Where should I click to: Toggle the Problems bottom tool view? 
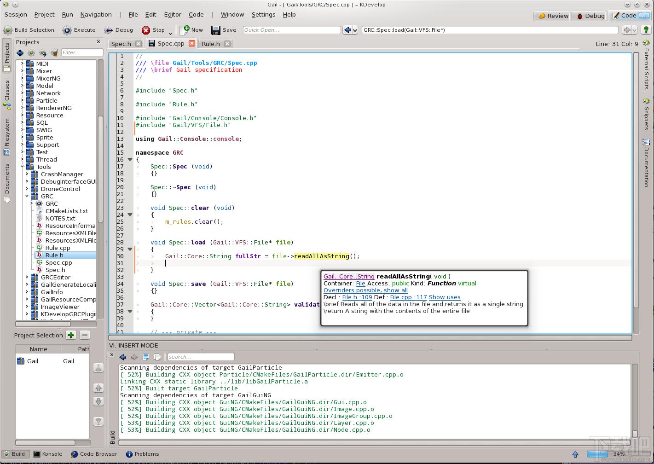(143, 454)
